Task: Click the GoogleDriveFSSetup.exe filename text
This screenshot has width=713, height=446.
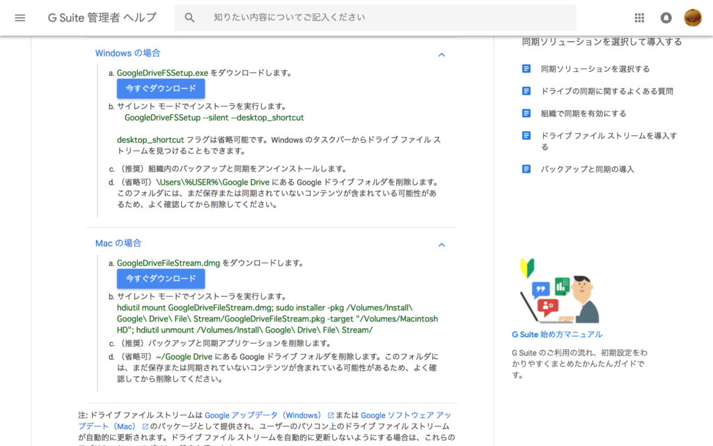Action: pyautogui.click(x=162, y=72)
